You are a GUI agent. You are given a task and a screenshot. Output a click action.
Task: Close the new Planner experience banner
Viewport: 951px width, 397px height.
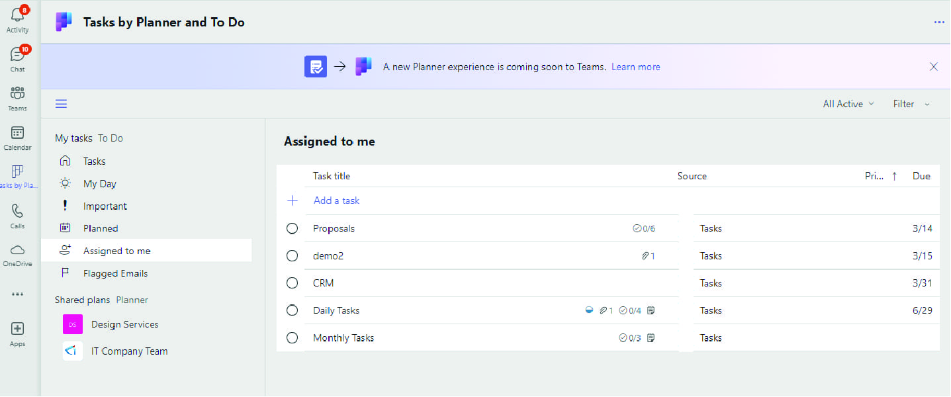tap(934, 66)
